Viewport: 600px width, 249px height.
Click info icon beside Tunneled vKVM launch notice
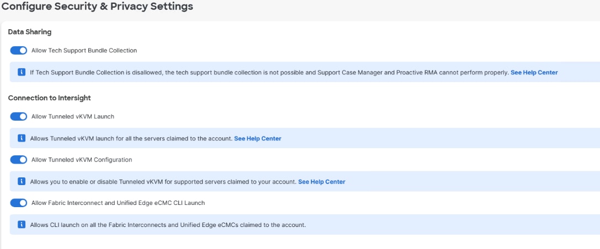click(22, 138)
